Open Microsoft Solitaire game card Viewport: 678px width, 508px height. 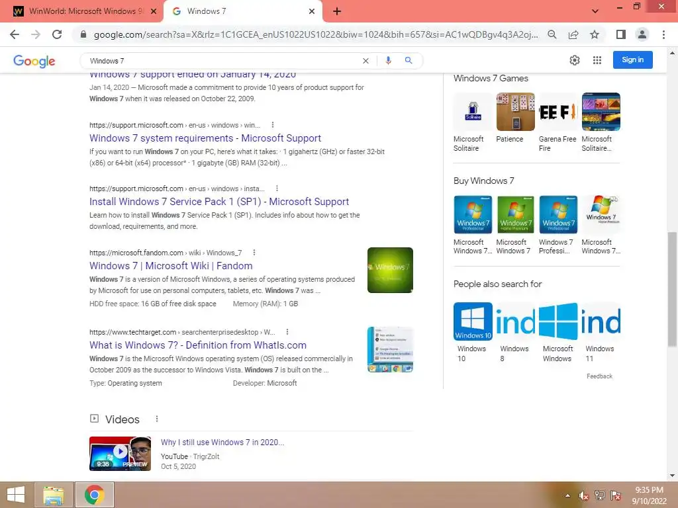pos(473,122)
